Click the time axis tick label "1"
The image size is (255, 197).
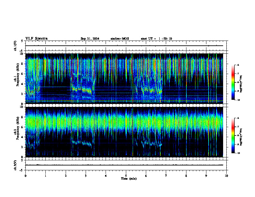click(x=45, y=176)
